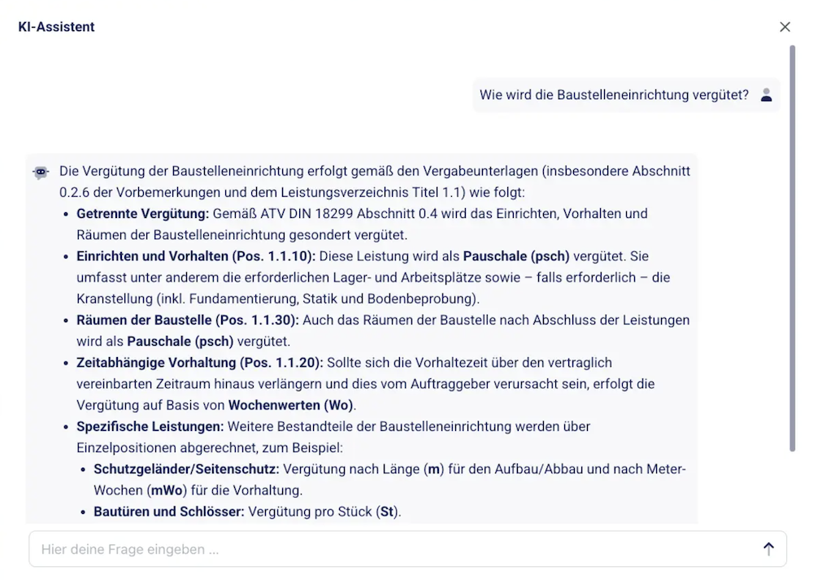813x588 pixels.
Task: Click 'Räumen der Baustelle (Pos. 1.1.30):' text
Action: point(188,320)
